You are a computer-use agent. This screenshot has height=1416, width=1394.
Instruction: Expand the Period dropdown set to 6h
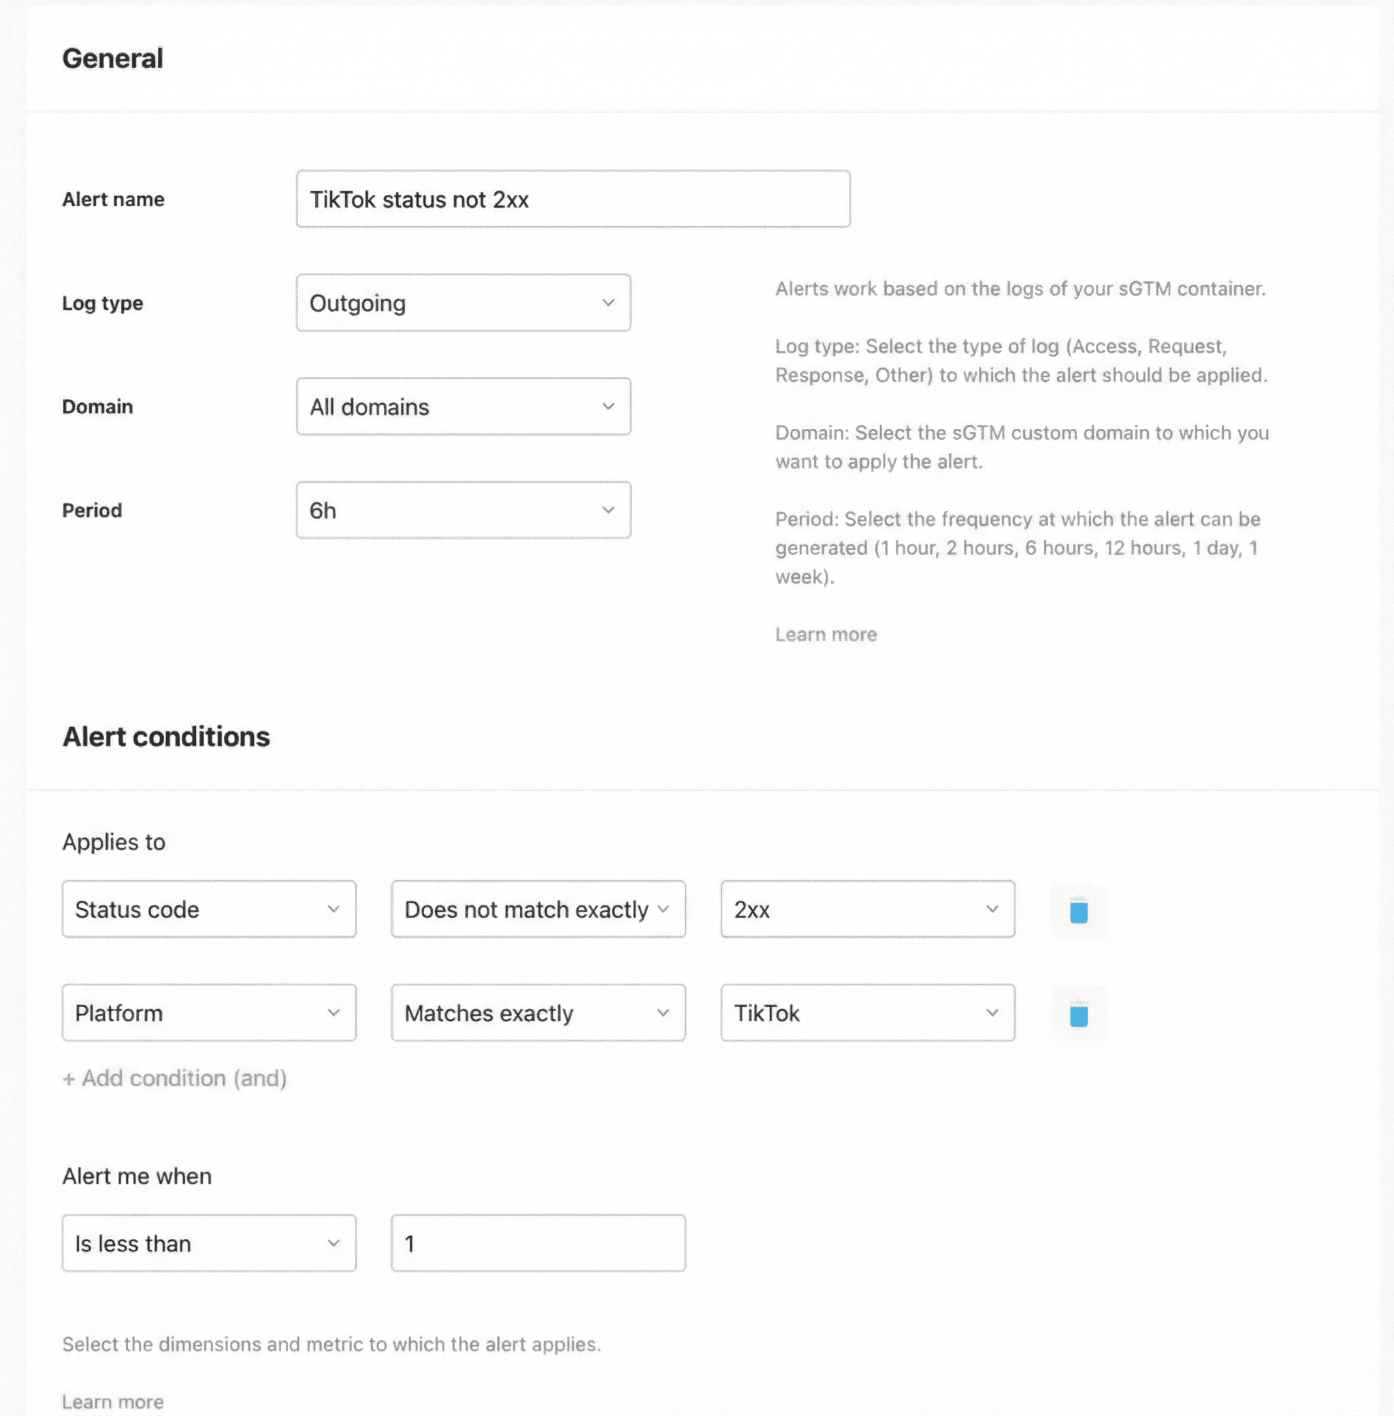(462, 511)
